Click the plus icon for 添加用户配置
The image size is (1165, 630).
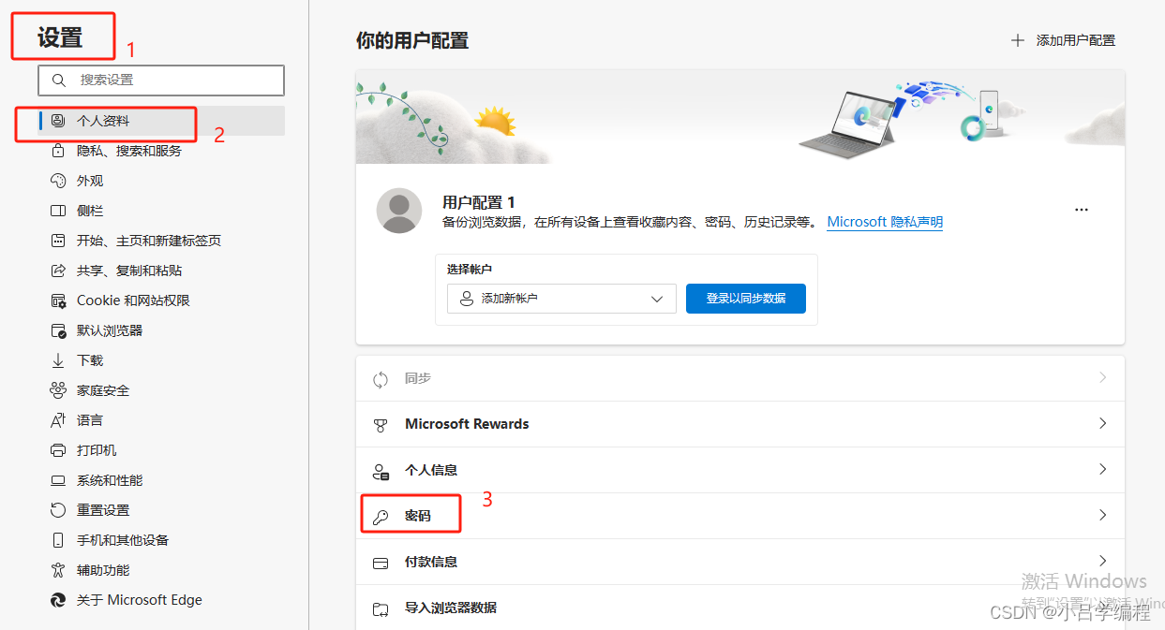coord(1018,40)
